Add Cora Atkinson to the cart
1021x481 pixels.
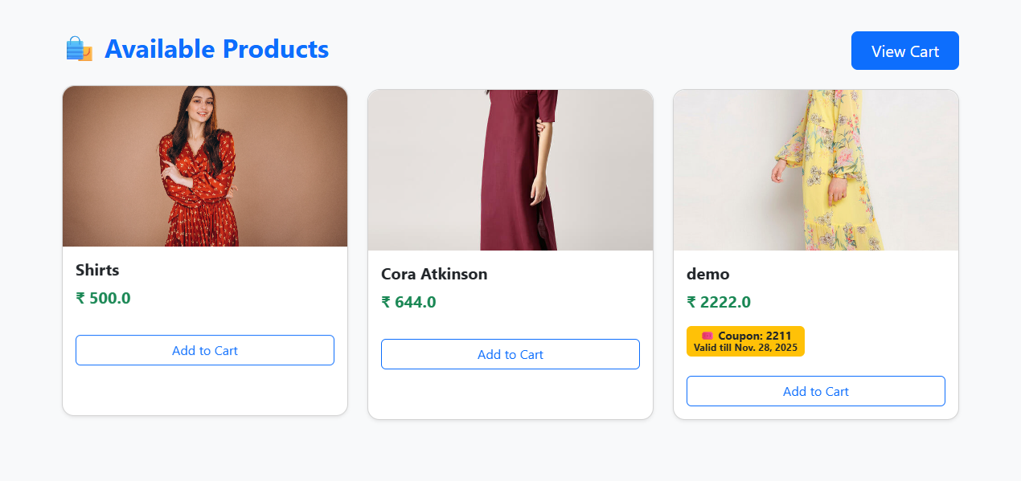click(x=510, y=354)
